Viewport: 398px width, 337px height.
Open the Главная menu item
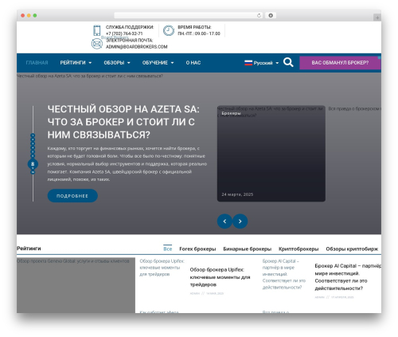coord(37,63)
